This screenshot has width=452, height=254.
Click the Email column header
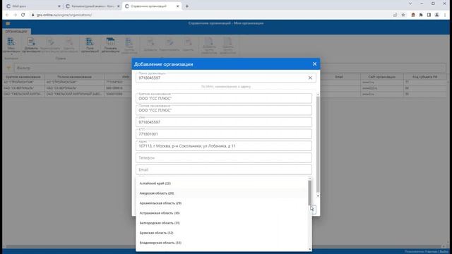point(339,77)
